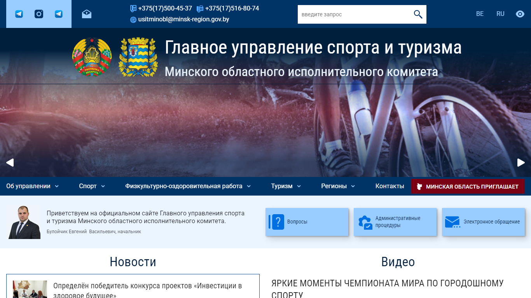Click the photo of Булойчик Евгений Васильевич
This screenshot has width=531, height=298.
tap(24, 222)
